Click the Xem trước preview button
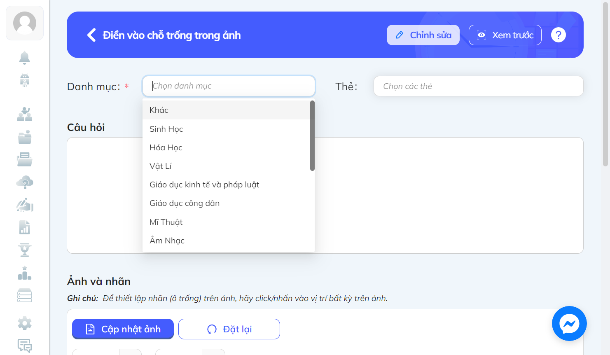The image size is (610, 355). 505,35
